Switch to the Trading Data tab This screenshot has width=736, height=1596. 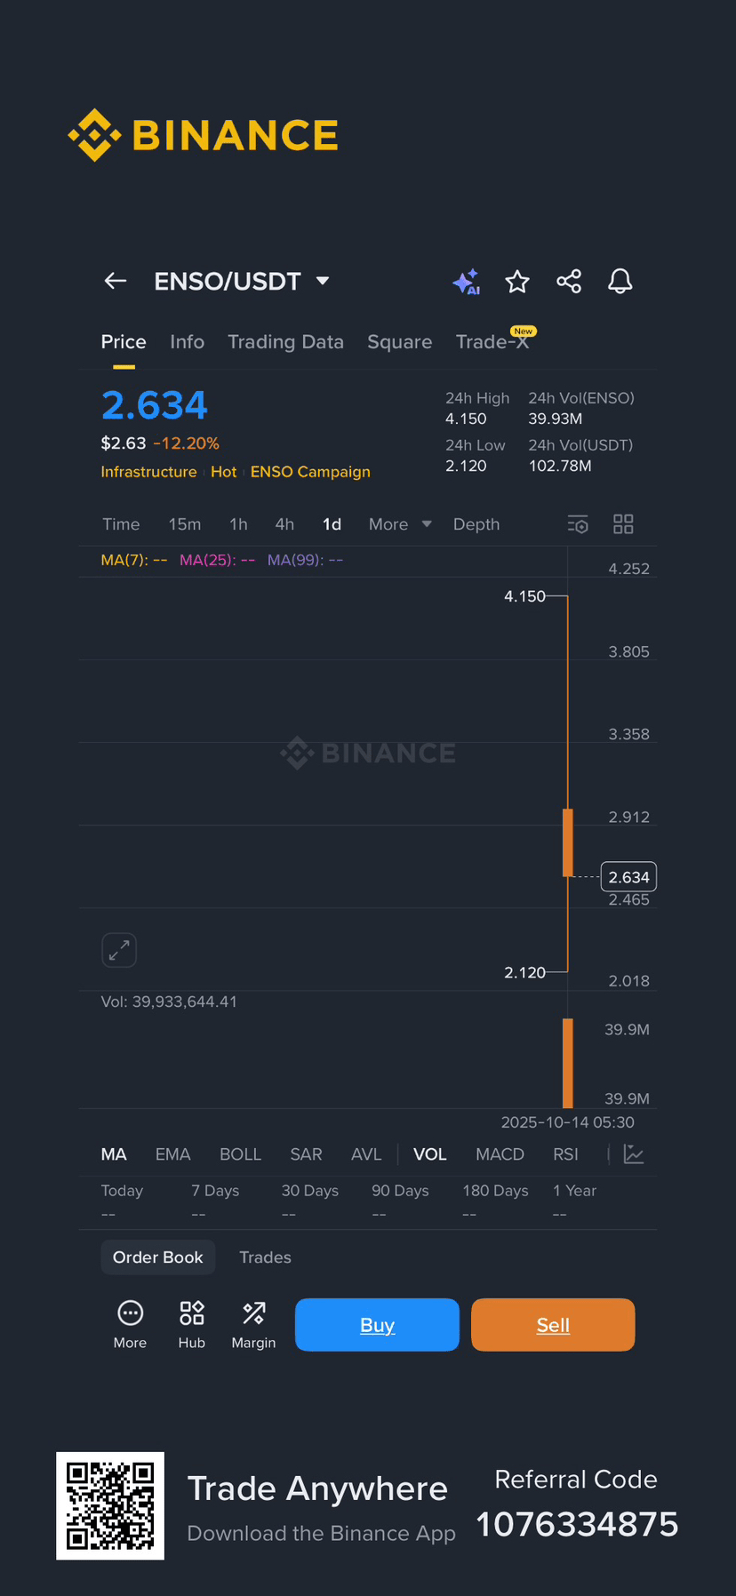pos(285,342)
